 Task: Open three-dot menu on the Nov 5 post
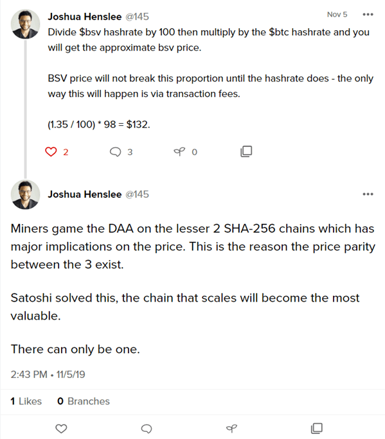368,14
